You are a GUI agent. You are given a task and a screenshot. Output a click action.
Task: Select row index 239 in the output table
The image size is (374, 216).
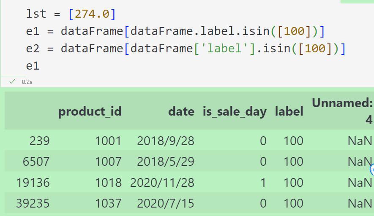(40, 141)
